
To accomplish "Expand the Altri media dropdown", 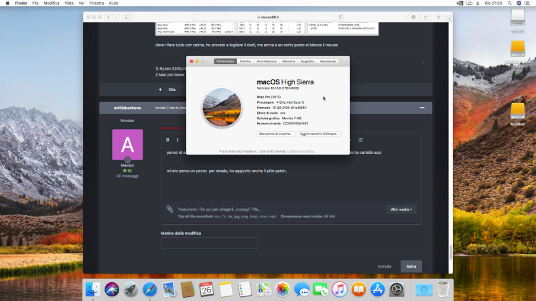I will 401,209.
